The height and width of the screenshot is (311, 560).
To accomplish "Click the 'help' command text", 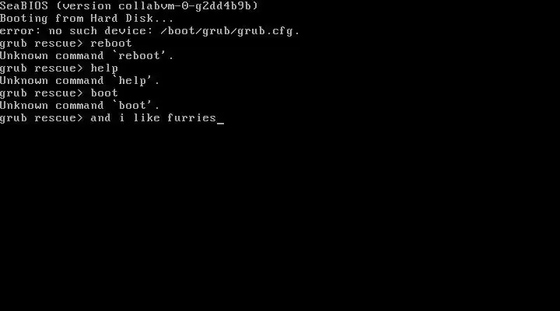I will pyautogui.click(x=104, y=68).
